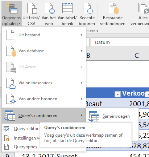Click the cell with value 2001,8
This screenshot has height=157, width=149.
tap(135, 104)
